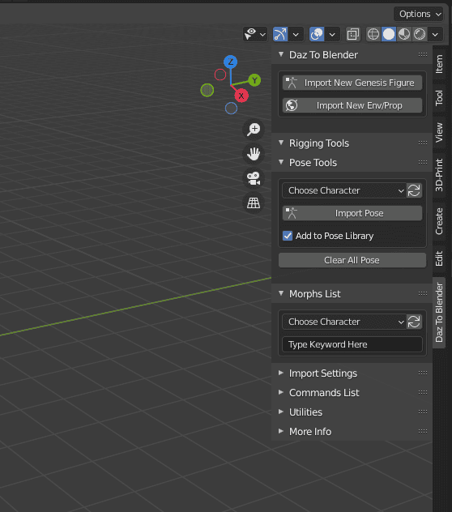
Task: Toggle X-Ray mode icon
Action: [353, 34]
